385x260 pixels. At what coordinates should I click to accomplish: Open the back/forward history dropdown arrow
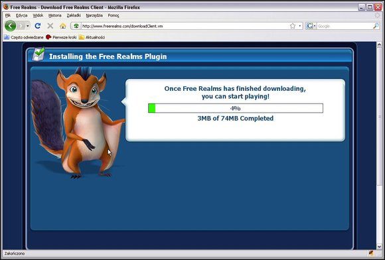[x=28, y=26]
